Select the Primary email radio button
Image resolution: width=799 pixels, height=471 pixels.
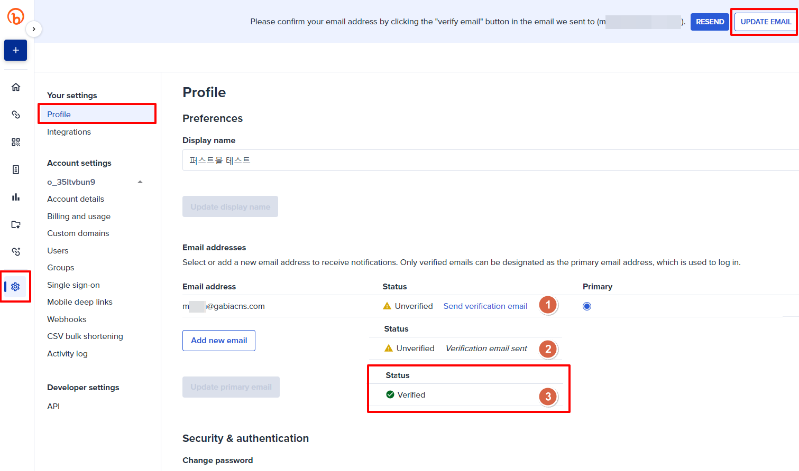[587, 306]
